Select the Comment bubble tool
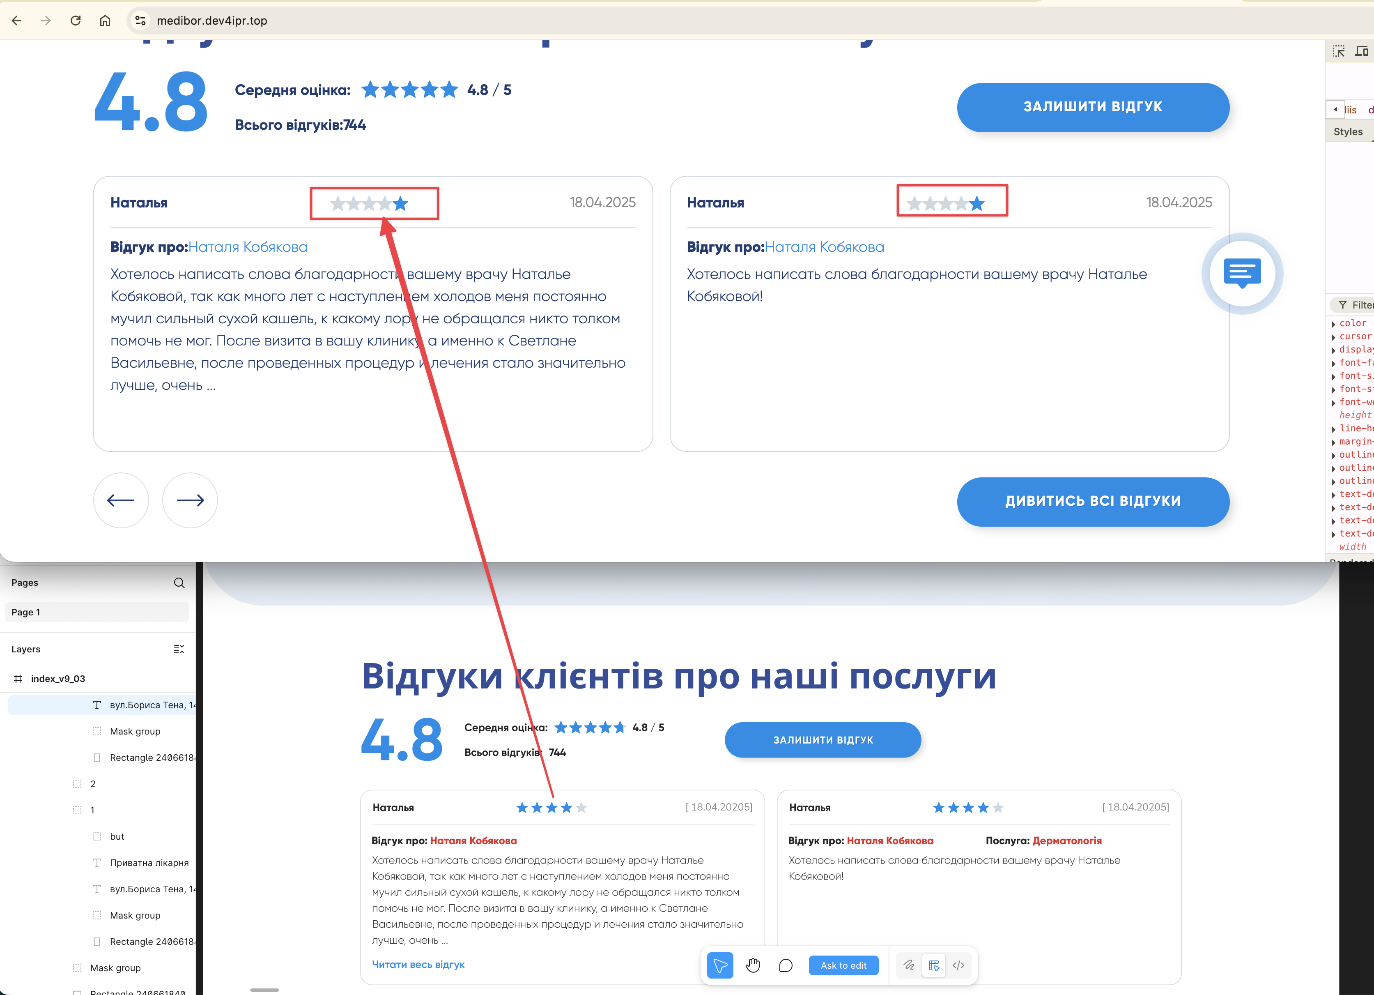The image size is (1374, 995). coord(786,965)
